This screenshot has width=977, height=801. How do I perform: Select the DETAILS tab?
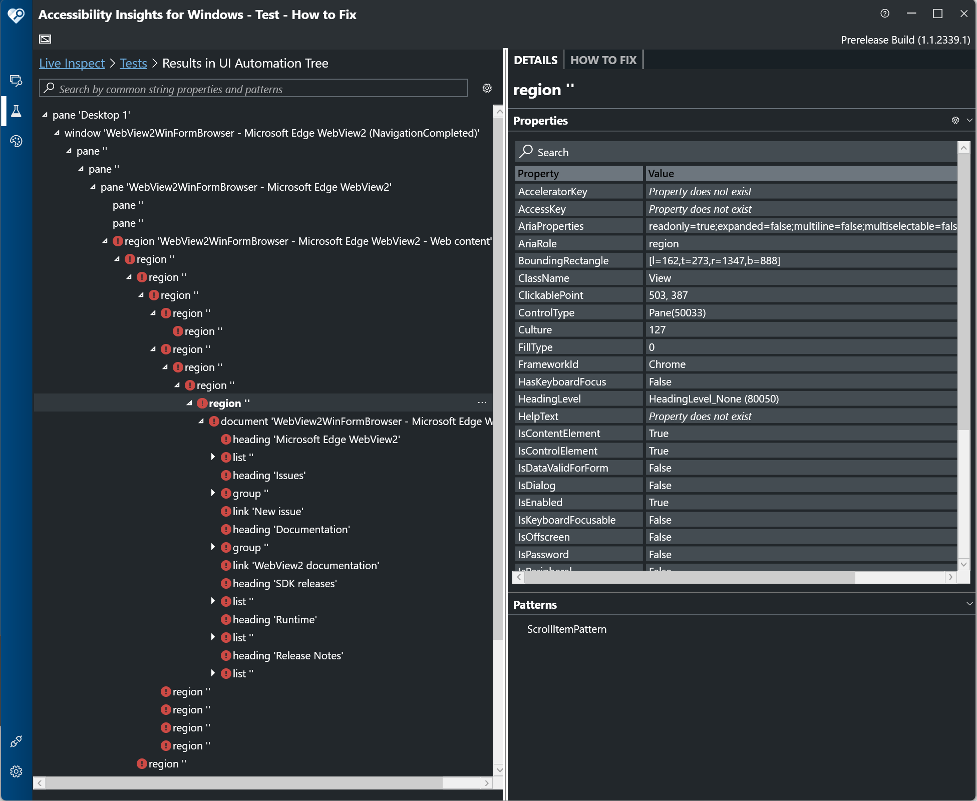pyautogui.click(x=536, y=60)
